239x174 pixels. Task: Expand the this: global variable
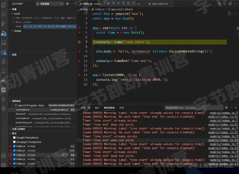click(x=13, y=22)
